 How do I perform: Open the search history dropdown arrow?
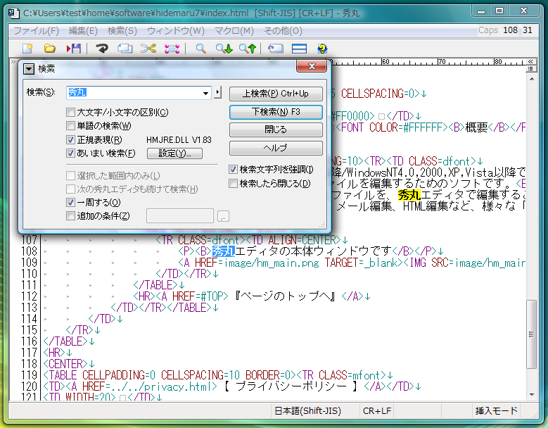[205, 93]
